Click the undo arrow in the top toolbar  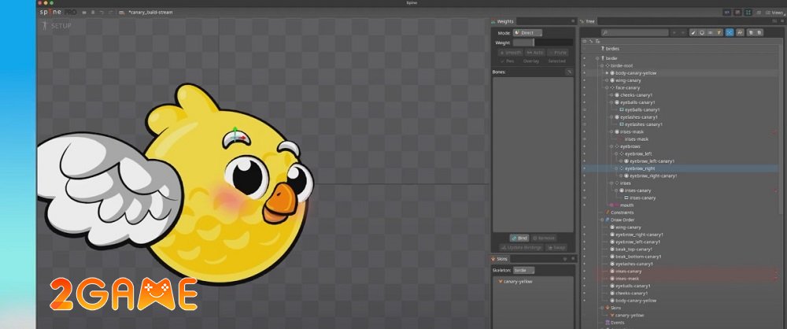[x=102, y=13]
